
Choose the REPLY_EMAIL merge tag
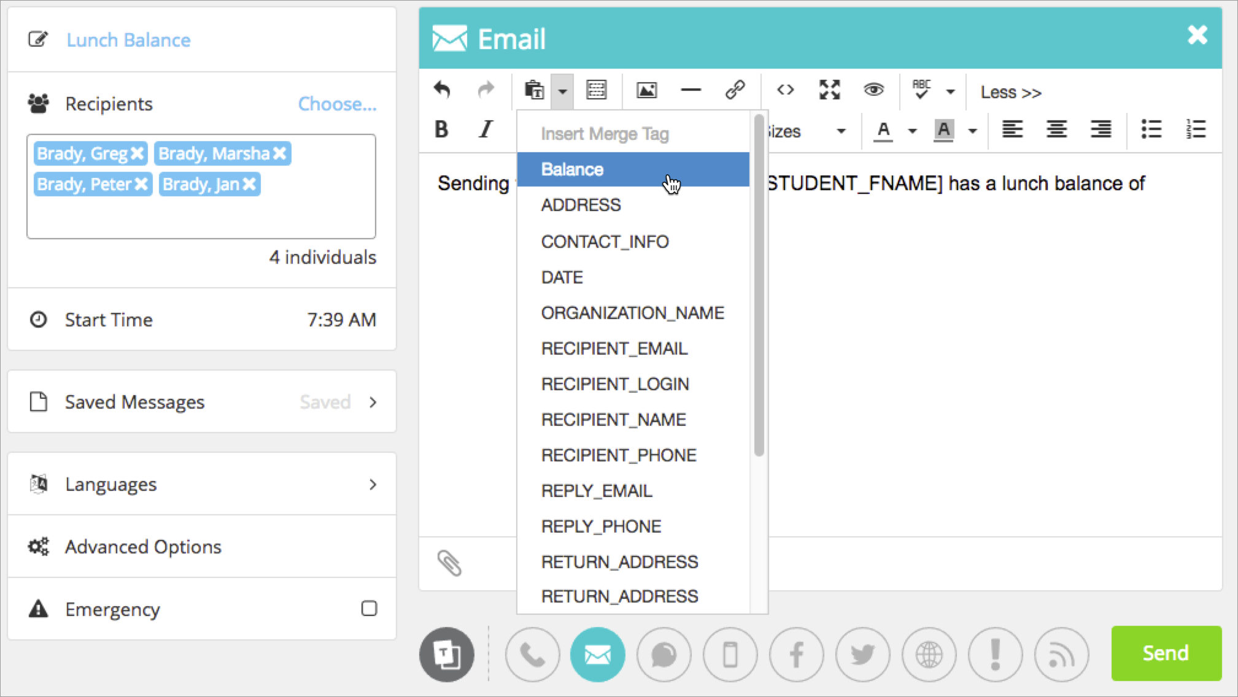point(633,491)
